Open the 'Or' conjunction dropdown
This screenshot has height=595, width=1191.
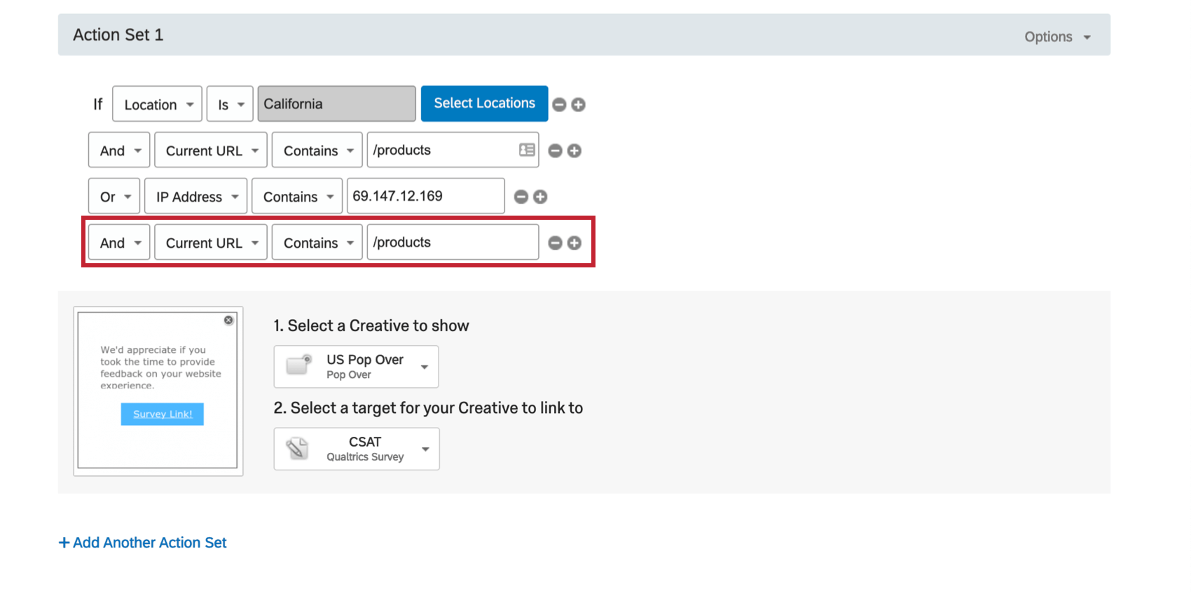114,197
